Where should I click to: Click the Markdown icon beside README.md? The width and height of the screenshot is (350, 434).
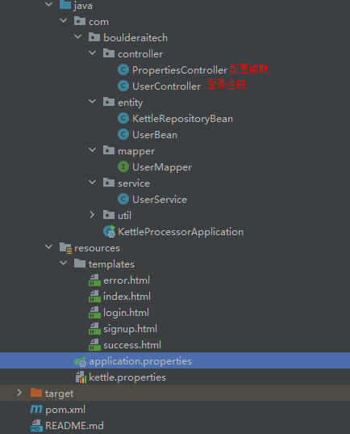(36, 425)
